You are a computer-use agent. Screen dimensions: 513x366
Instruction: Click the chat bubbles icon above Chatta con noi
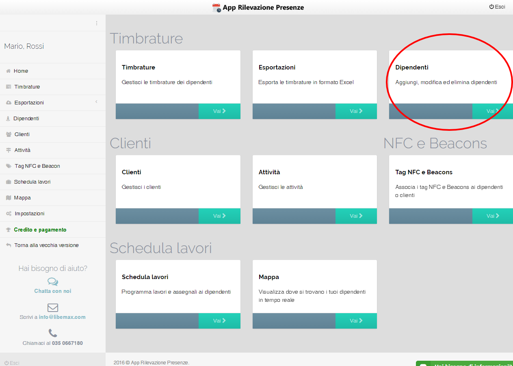pyautogui.click(x=53, y=282)
